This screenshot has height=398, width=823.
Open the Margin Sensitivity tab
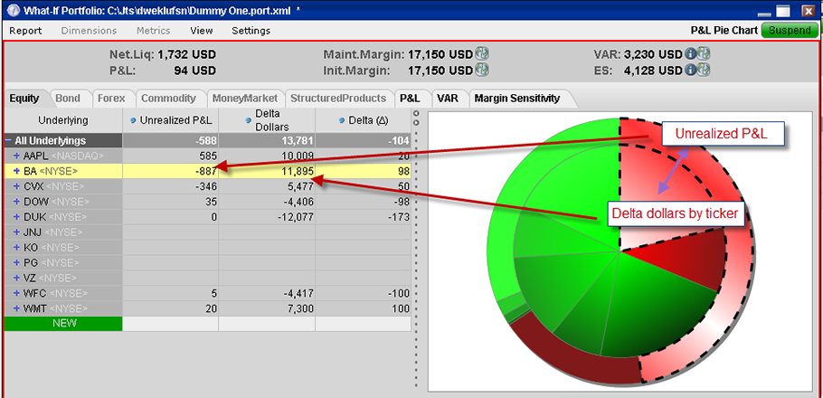(x=517, y=99)
